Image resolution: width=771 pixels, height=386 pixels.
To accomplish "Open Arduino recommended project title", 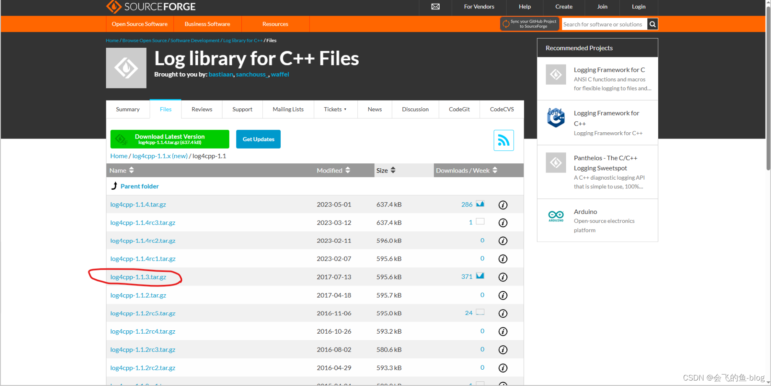I will tap(585, 212).
